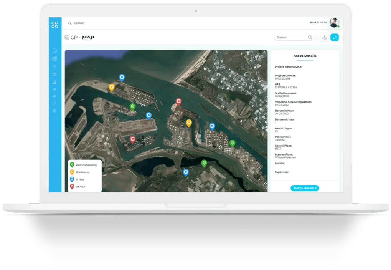Open the history/clock icon in the sidebar
The width and height of the screenshot is (391, 270).
click(54, 66)
